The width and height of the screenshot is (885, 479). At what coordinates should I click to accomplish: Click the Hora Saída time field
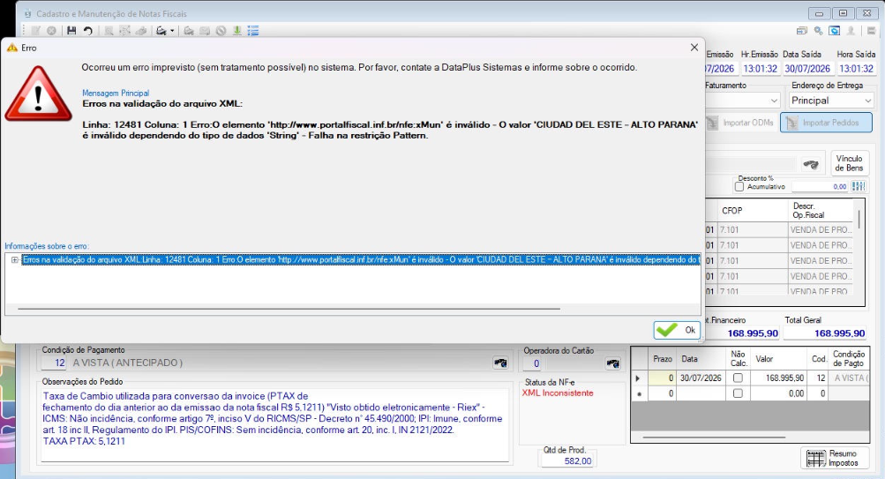pyautogui.click(x=856, y=68)
